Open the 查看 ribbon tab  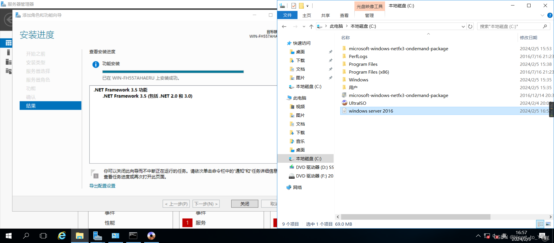point(344,15)
